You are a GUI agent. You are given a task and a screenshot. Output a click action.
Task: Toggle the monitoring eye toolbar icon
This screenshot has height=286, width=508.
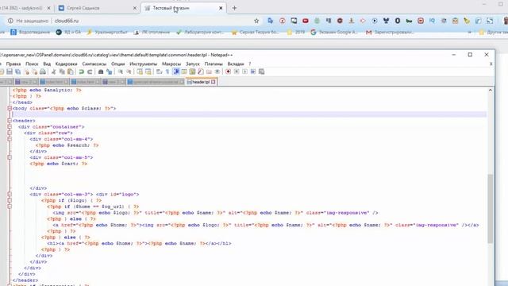[x=217, y=71]
